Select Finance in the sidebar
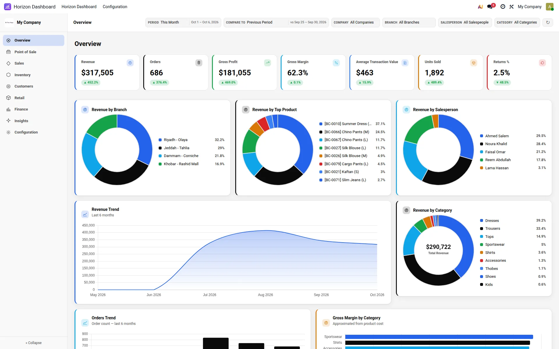559x349 pixels. 33,109
